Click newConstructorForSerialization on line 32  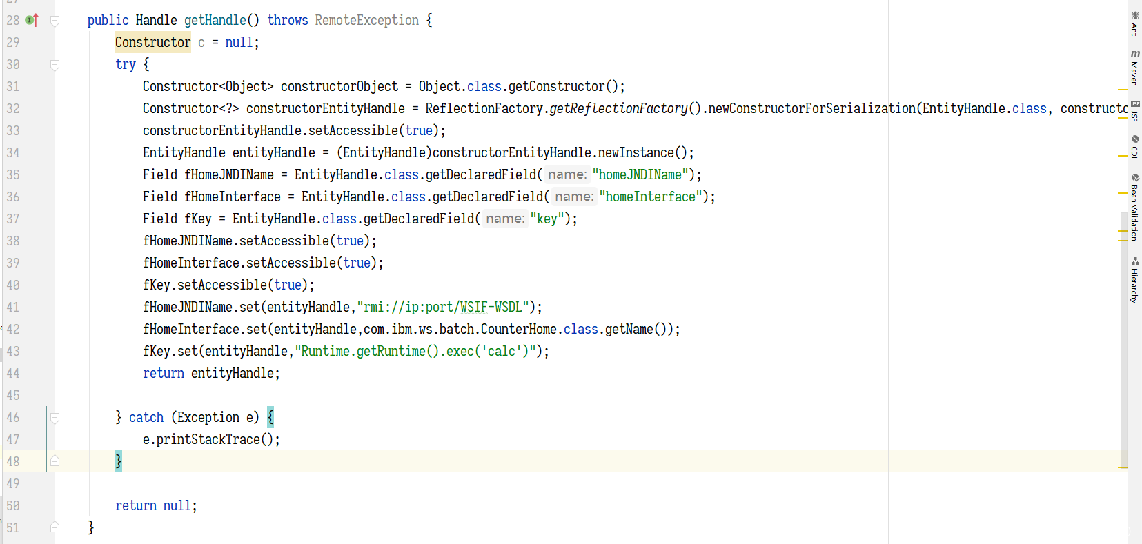[812, 108]
